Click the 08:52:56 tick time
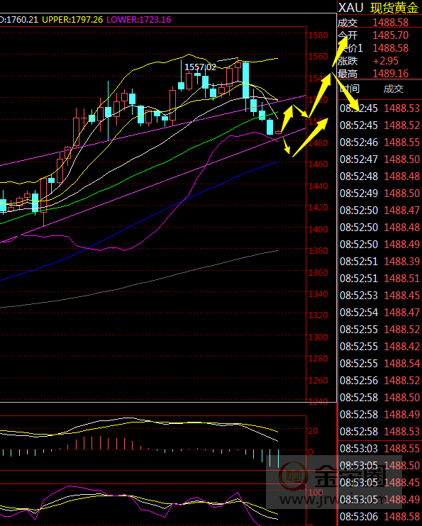 (359, 381)
